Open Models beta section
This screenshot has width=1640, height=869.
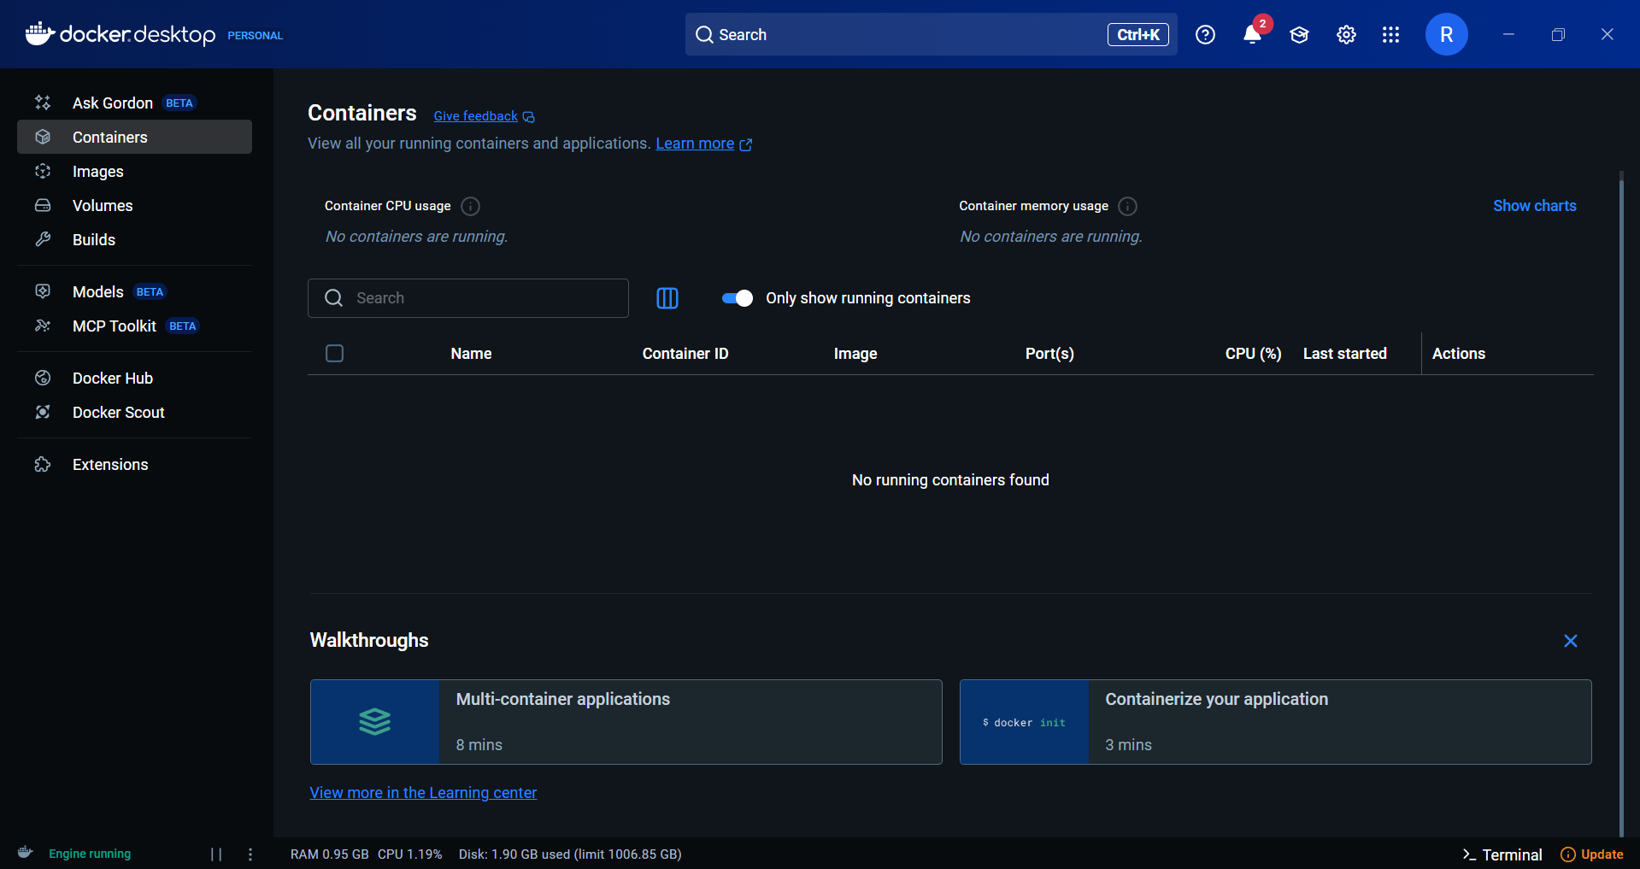point(134,291)
